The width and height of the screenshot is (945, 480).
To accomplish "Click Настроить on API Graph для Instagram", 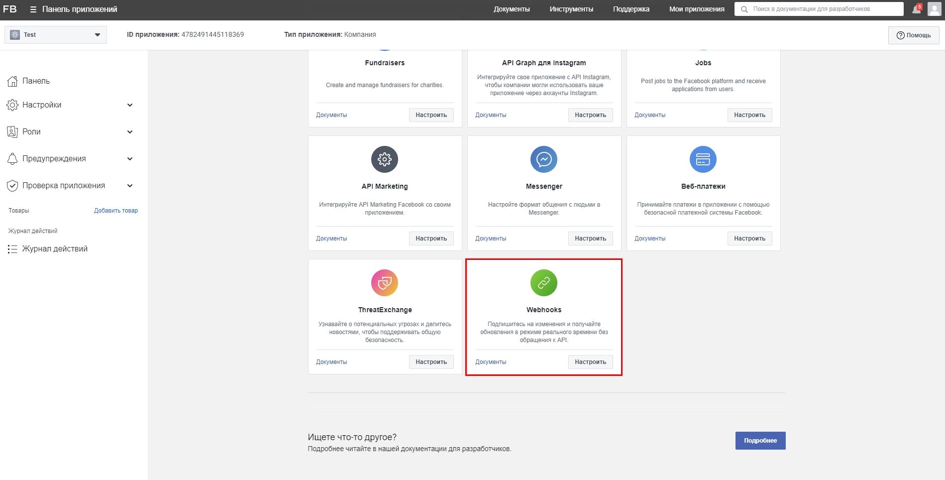I will [591, 115].
